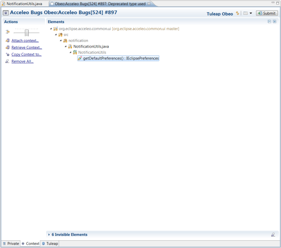This screenshot has width=281, height=248.
Task: Switch to the NotificationUtils.java editor tab
Action: pos(24,3)
